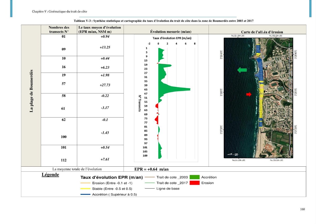Click the rate value '+0.94'

point(105,36)
